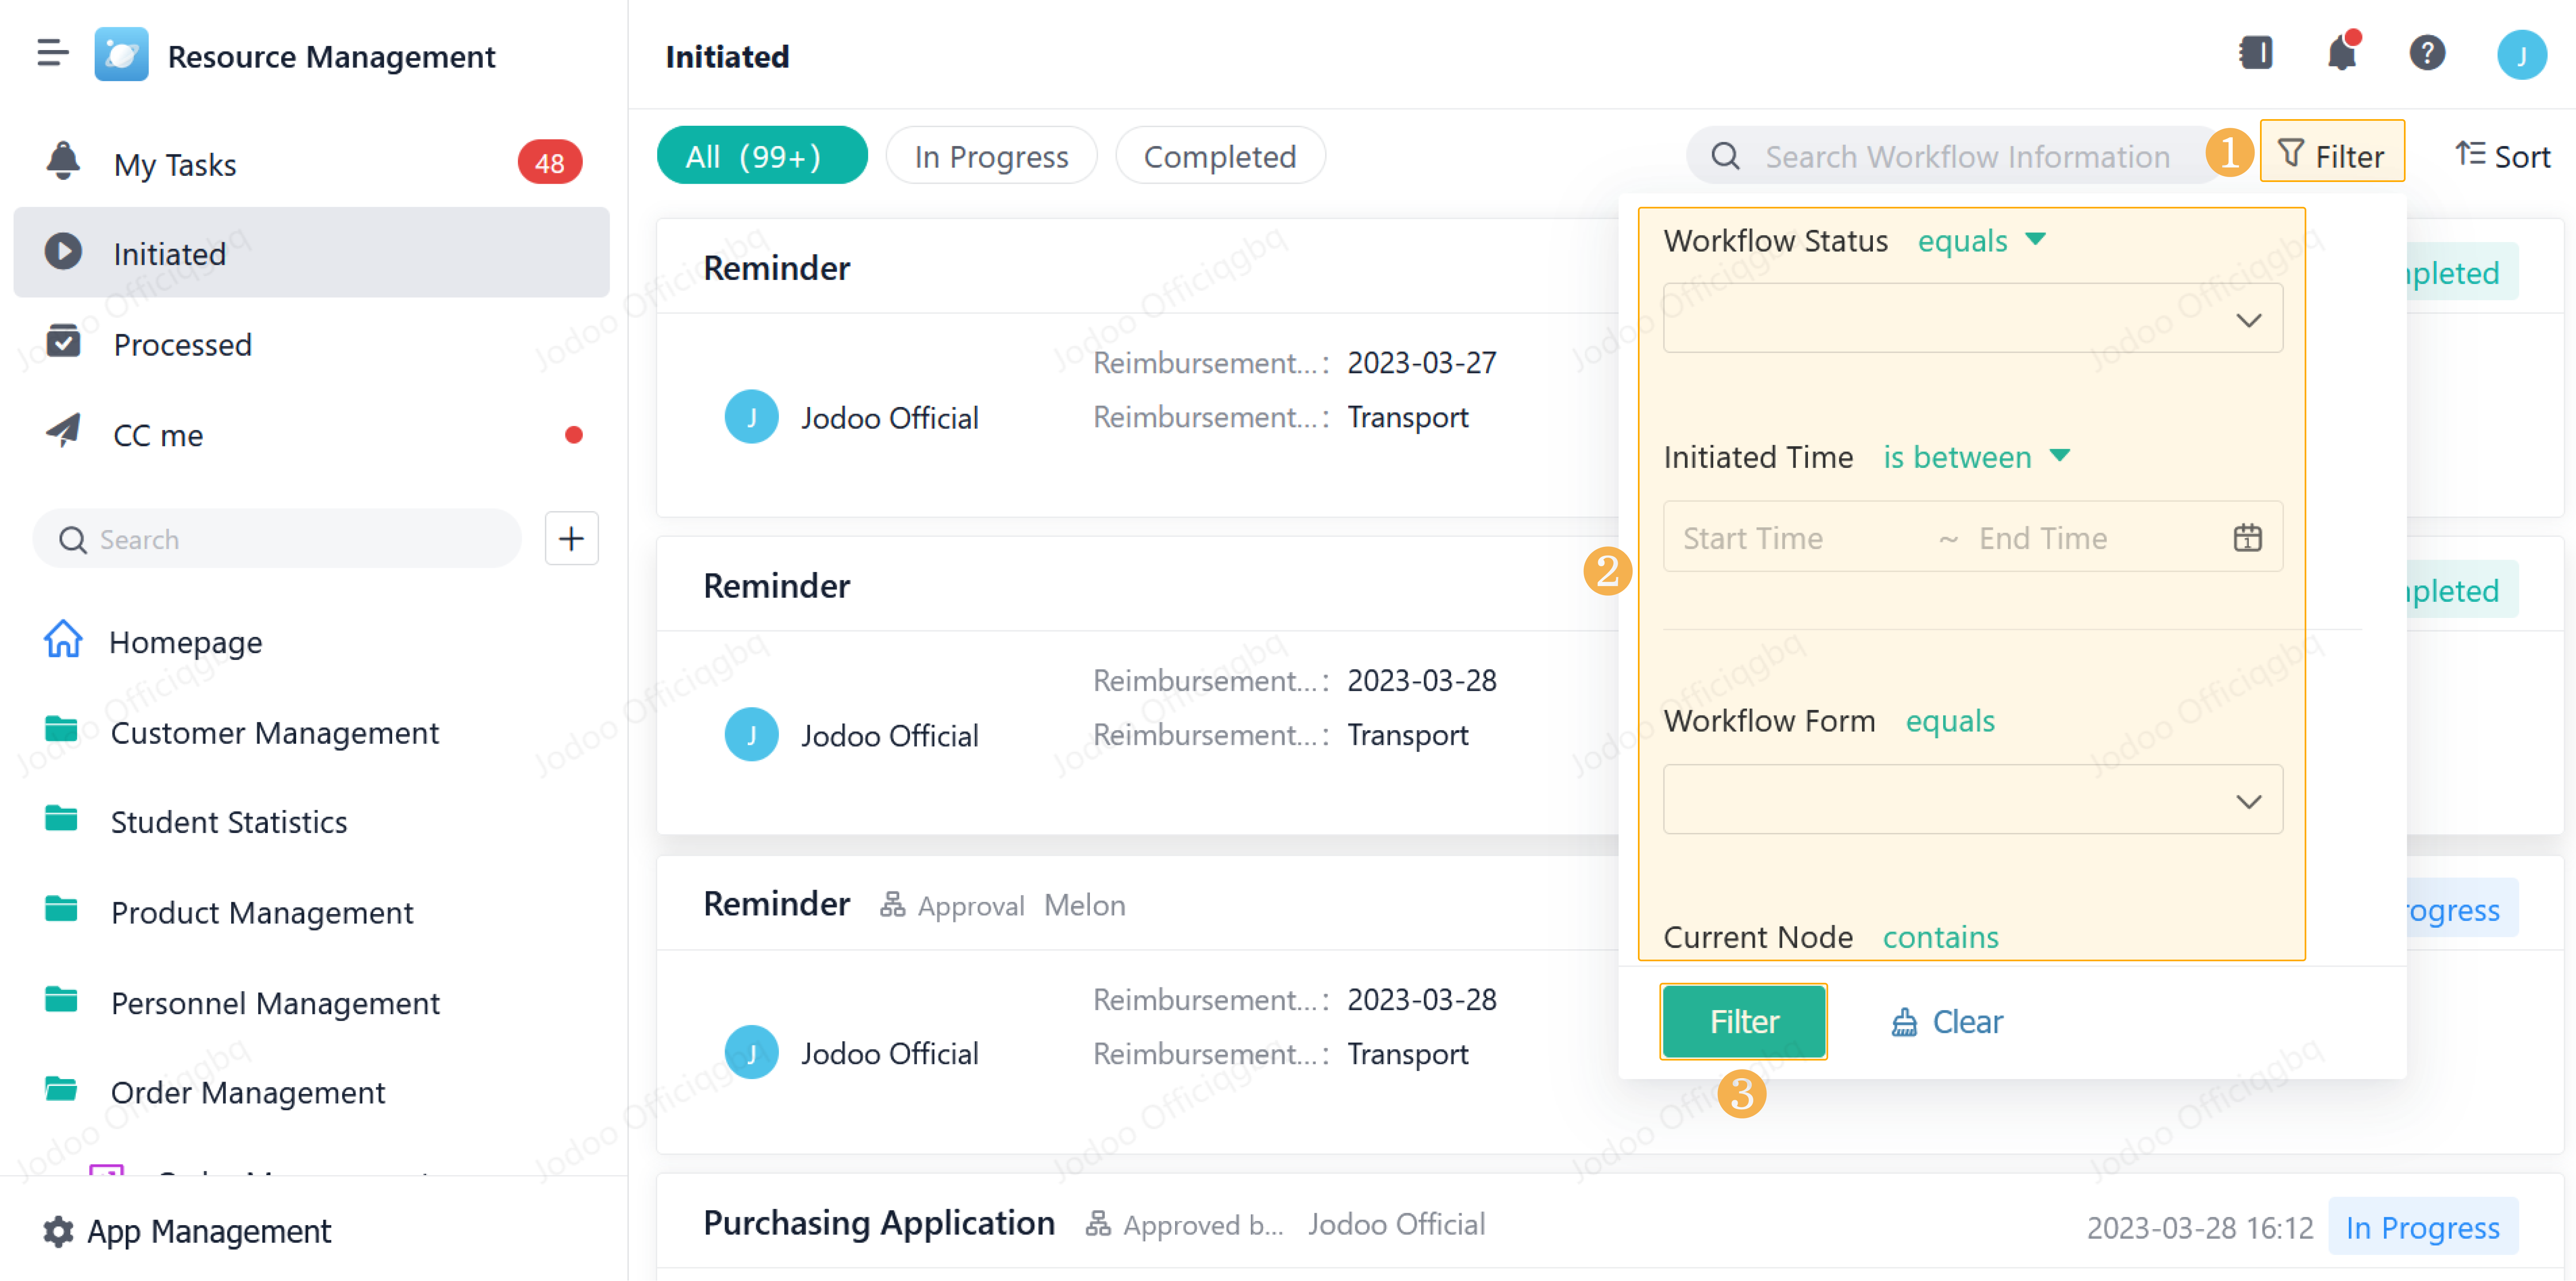Open the help document book icon
Image resolution: width=2576 pixels, height=1281 pixels.
(2255, 53)
